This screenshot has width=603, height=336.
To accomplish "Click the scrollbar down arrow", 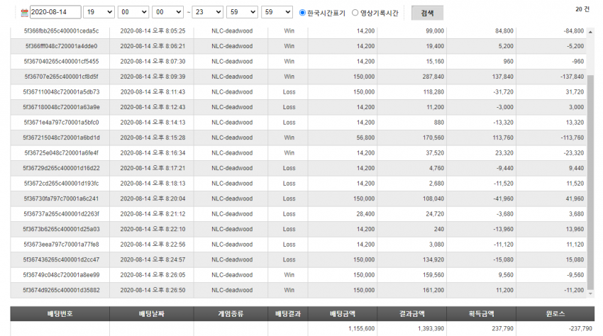I will coord(591,294).
